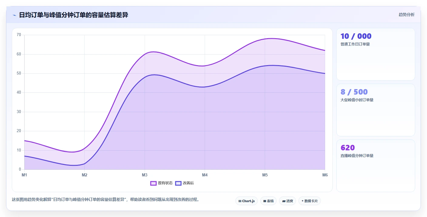This screenshot has height=217, width=427.
Task: Click the 普通工作日订单量 label
Action: 355,44
